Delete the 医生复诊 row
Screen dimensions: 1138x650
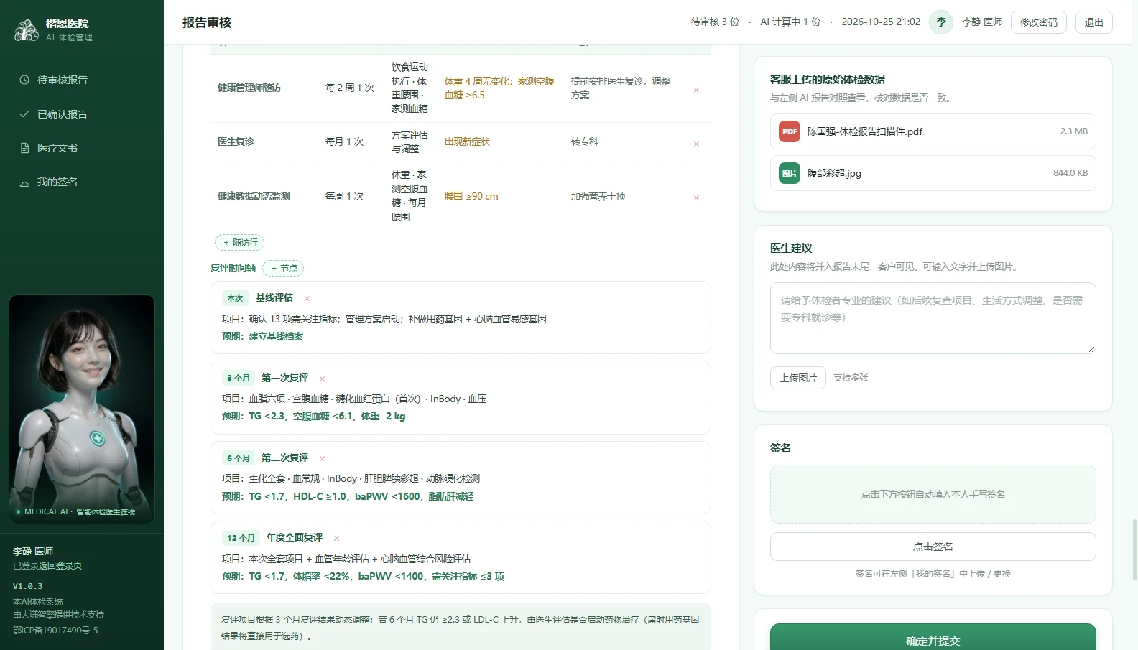696,144
